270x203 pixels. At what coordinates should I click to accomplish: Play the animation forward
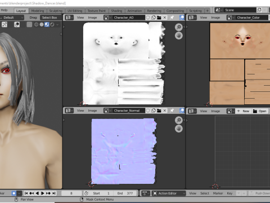tap(43, 193)
